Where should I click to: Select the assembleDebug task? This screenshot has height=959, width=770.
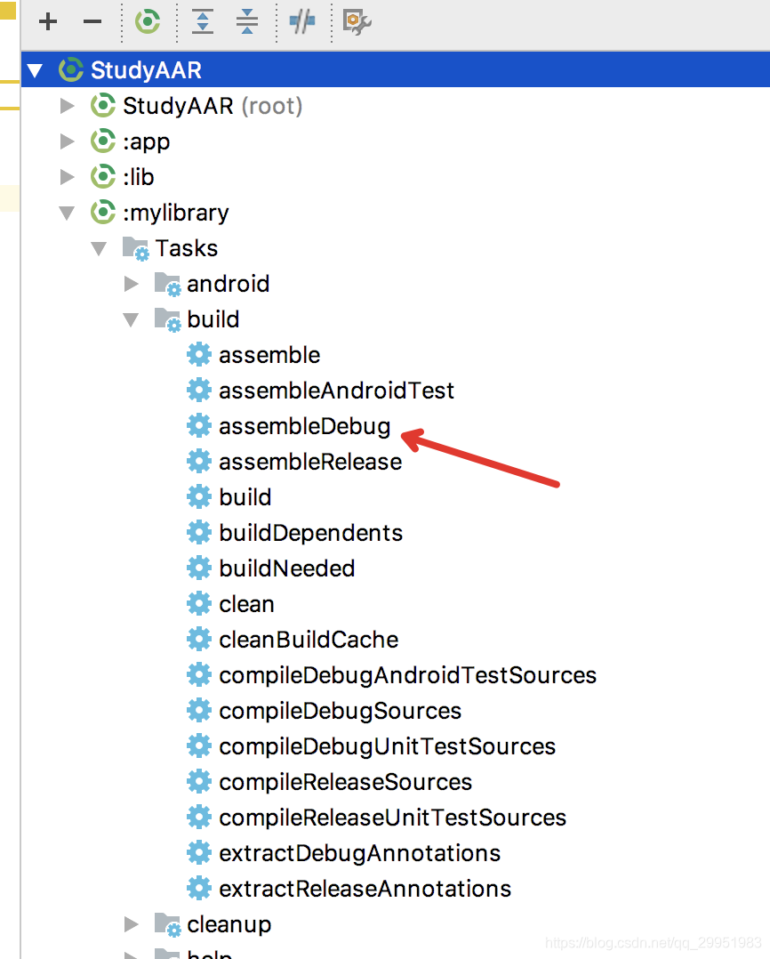[x=304, y=427]
